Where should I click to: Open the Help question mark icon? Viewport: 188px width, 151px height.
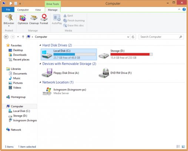point(184,10)
